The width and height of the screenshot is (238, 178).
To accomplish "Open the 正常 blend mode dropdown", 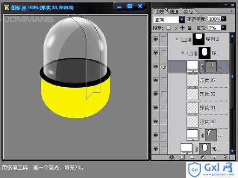I will coord(182,19).
